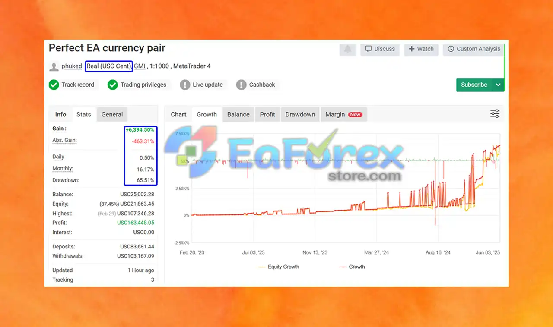The image size is (553, 327).
Task: Open the phuked user profile link
Action: [x=72, y=66]
